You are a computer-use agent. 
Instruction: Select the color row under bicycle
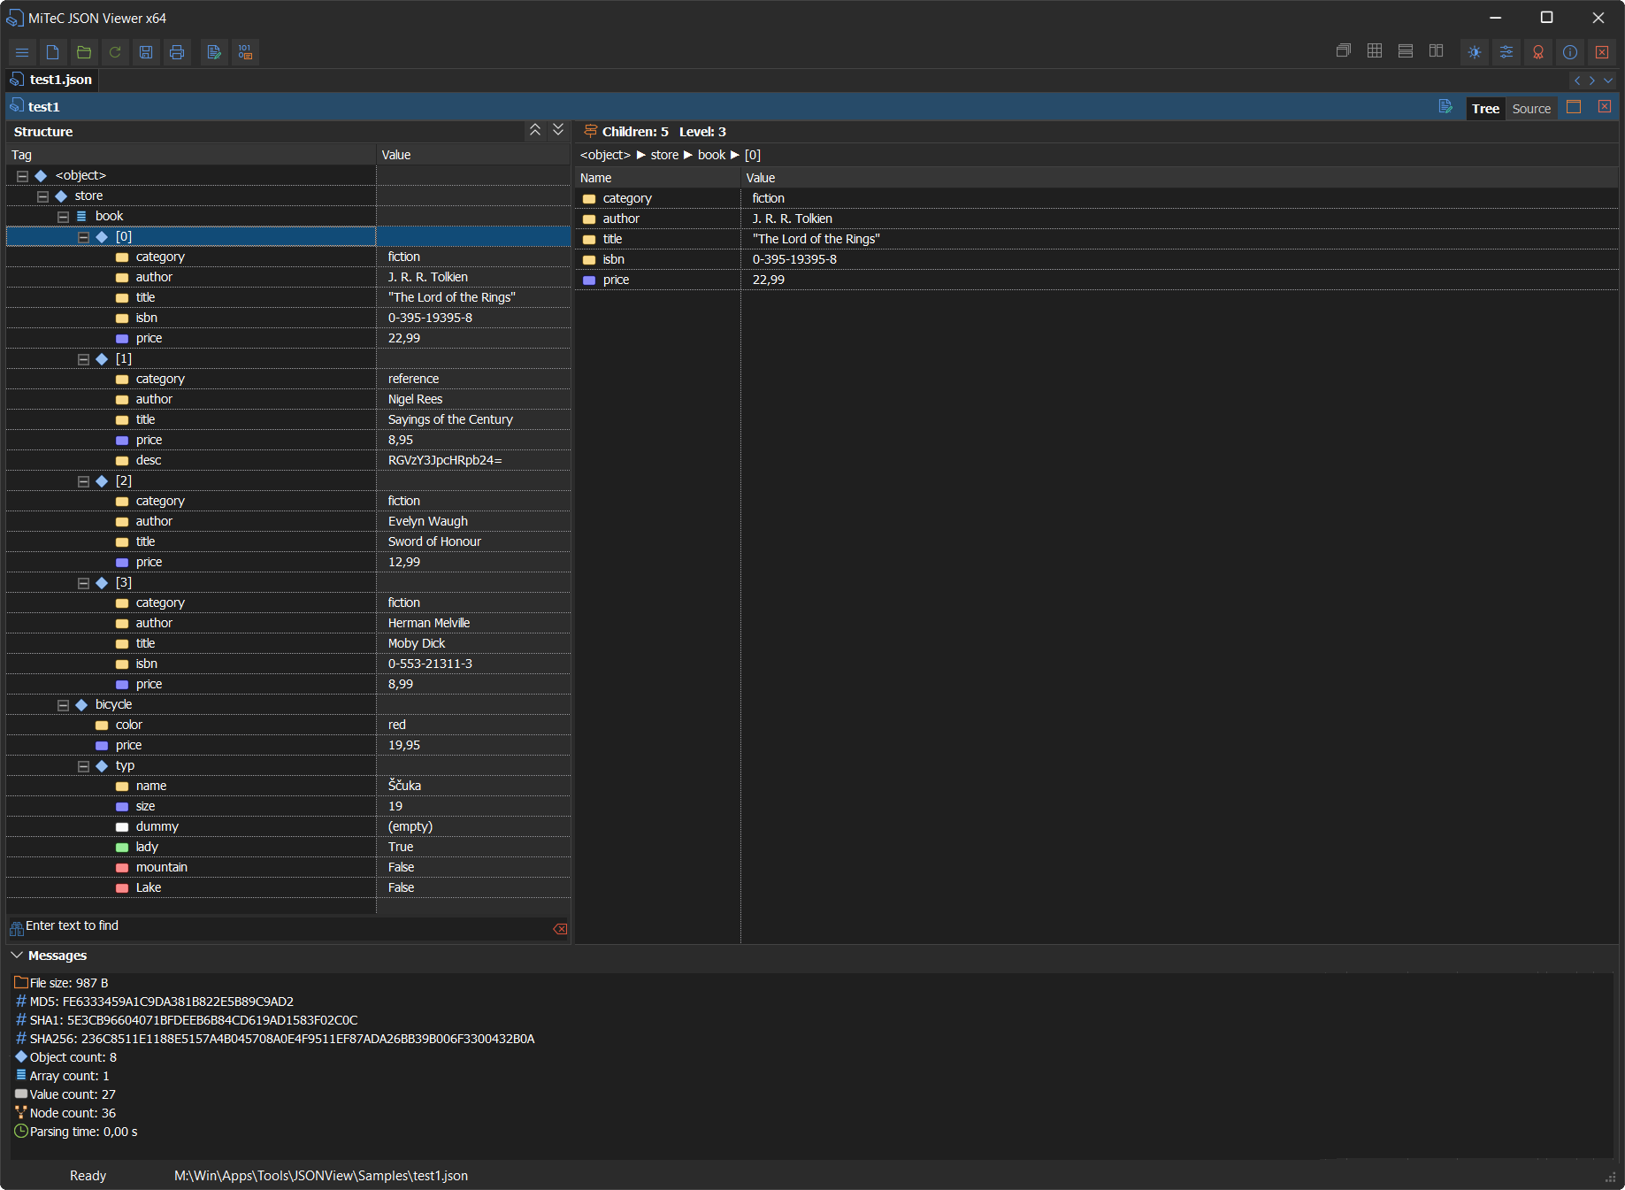pos(288,725)
